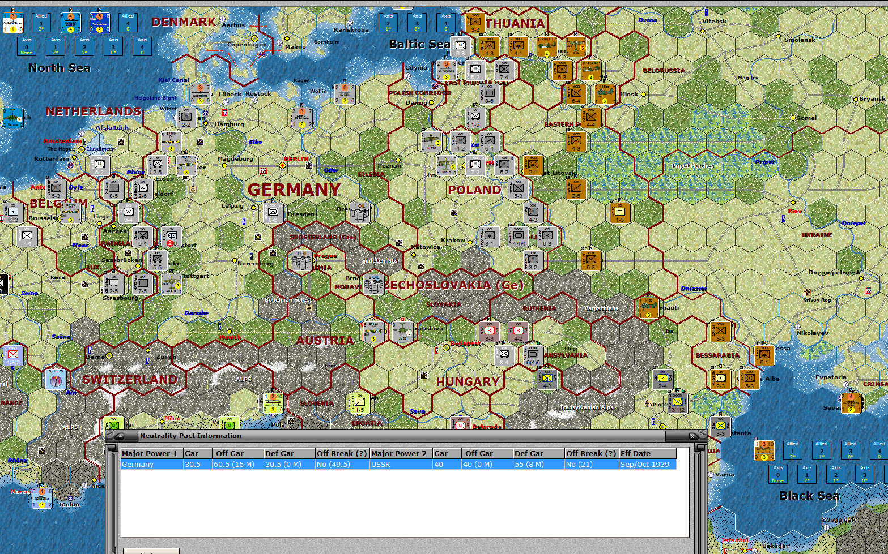Select North Sea Axis 3 sea box
Screen dimensions: 888x554
tap(113, 46)
